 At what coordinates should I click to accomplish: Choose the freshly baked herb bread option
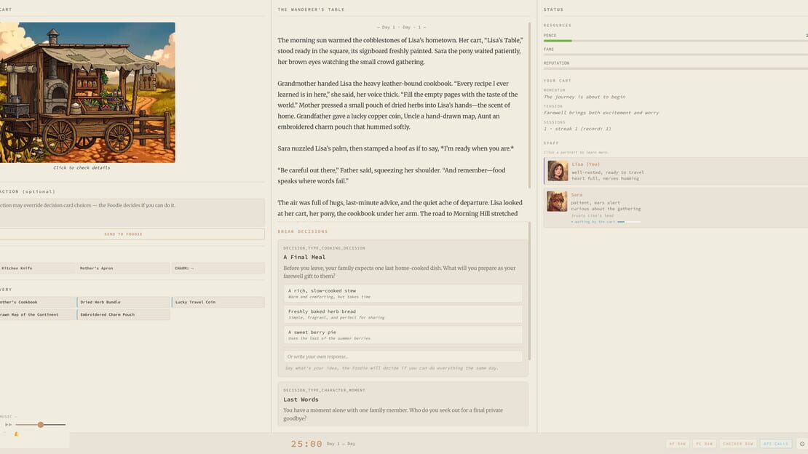coord(403,314)
